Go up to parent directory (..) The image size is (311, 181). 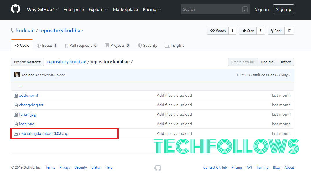click(x=21, y=86)
